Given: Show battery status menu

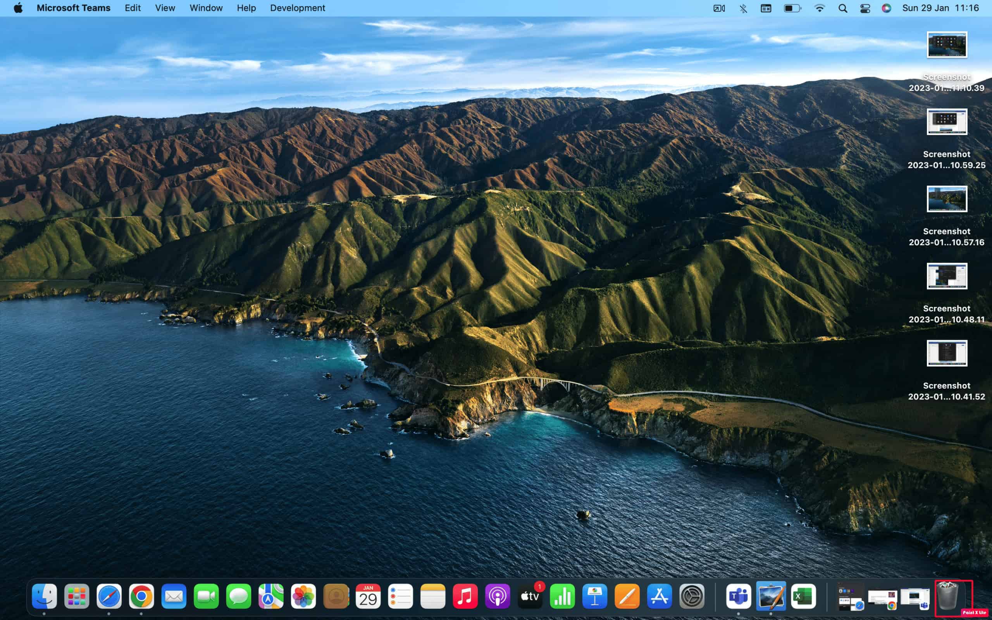Looking at the screenshot, I should pyautogui.click(x=792, y=8).
